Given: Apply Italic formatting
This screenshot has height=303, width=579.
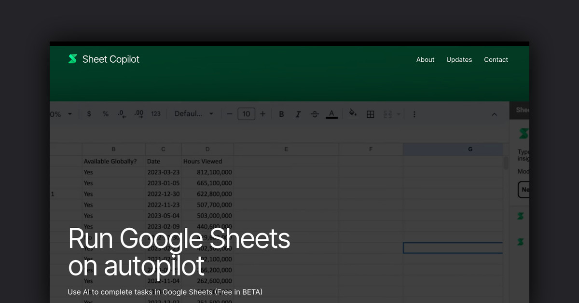Looking at the screenshot, I should coord(298,114).
